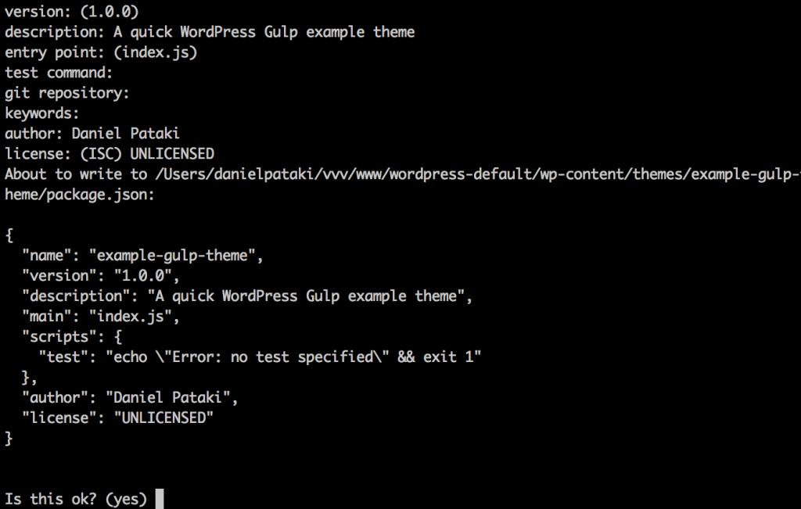Click the "heme/package.json:" wrapped path line
Screen dimensions: 801x509
point(80,195)
